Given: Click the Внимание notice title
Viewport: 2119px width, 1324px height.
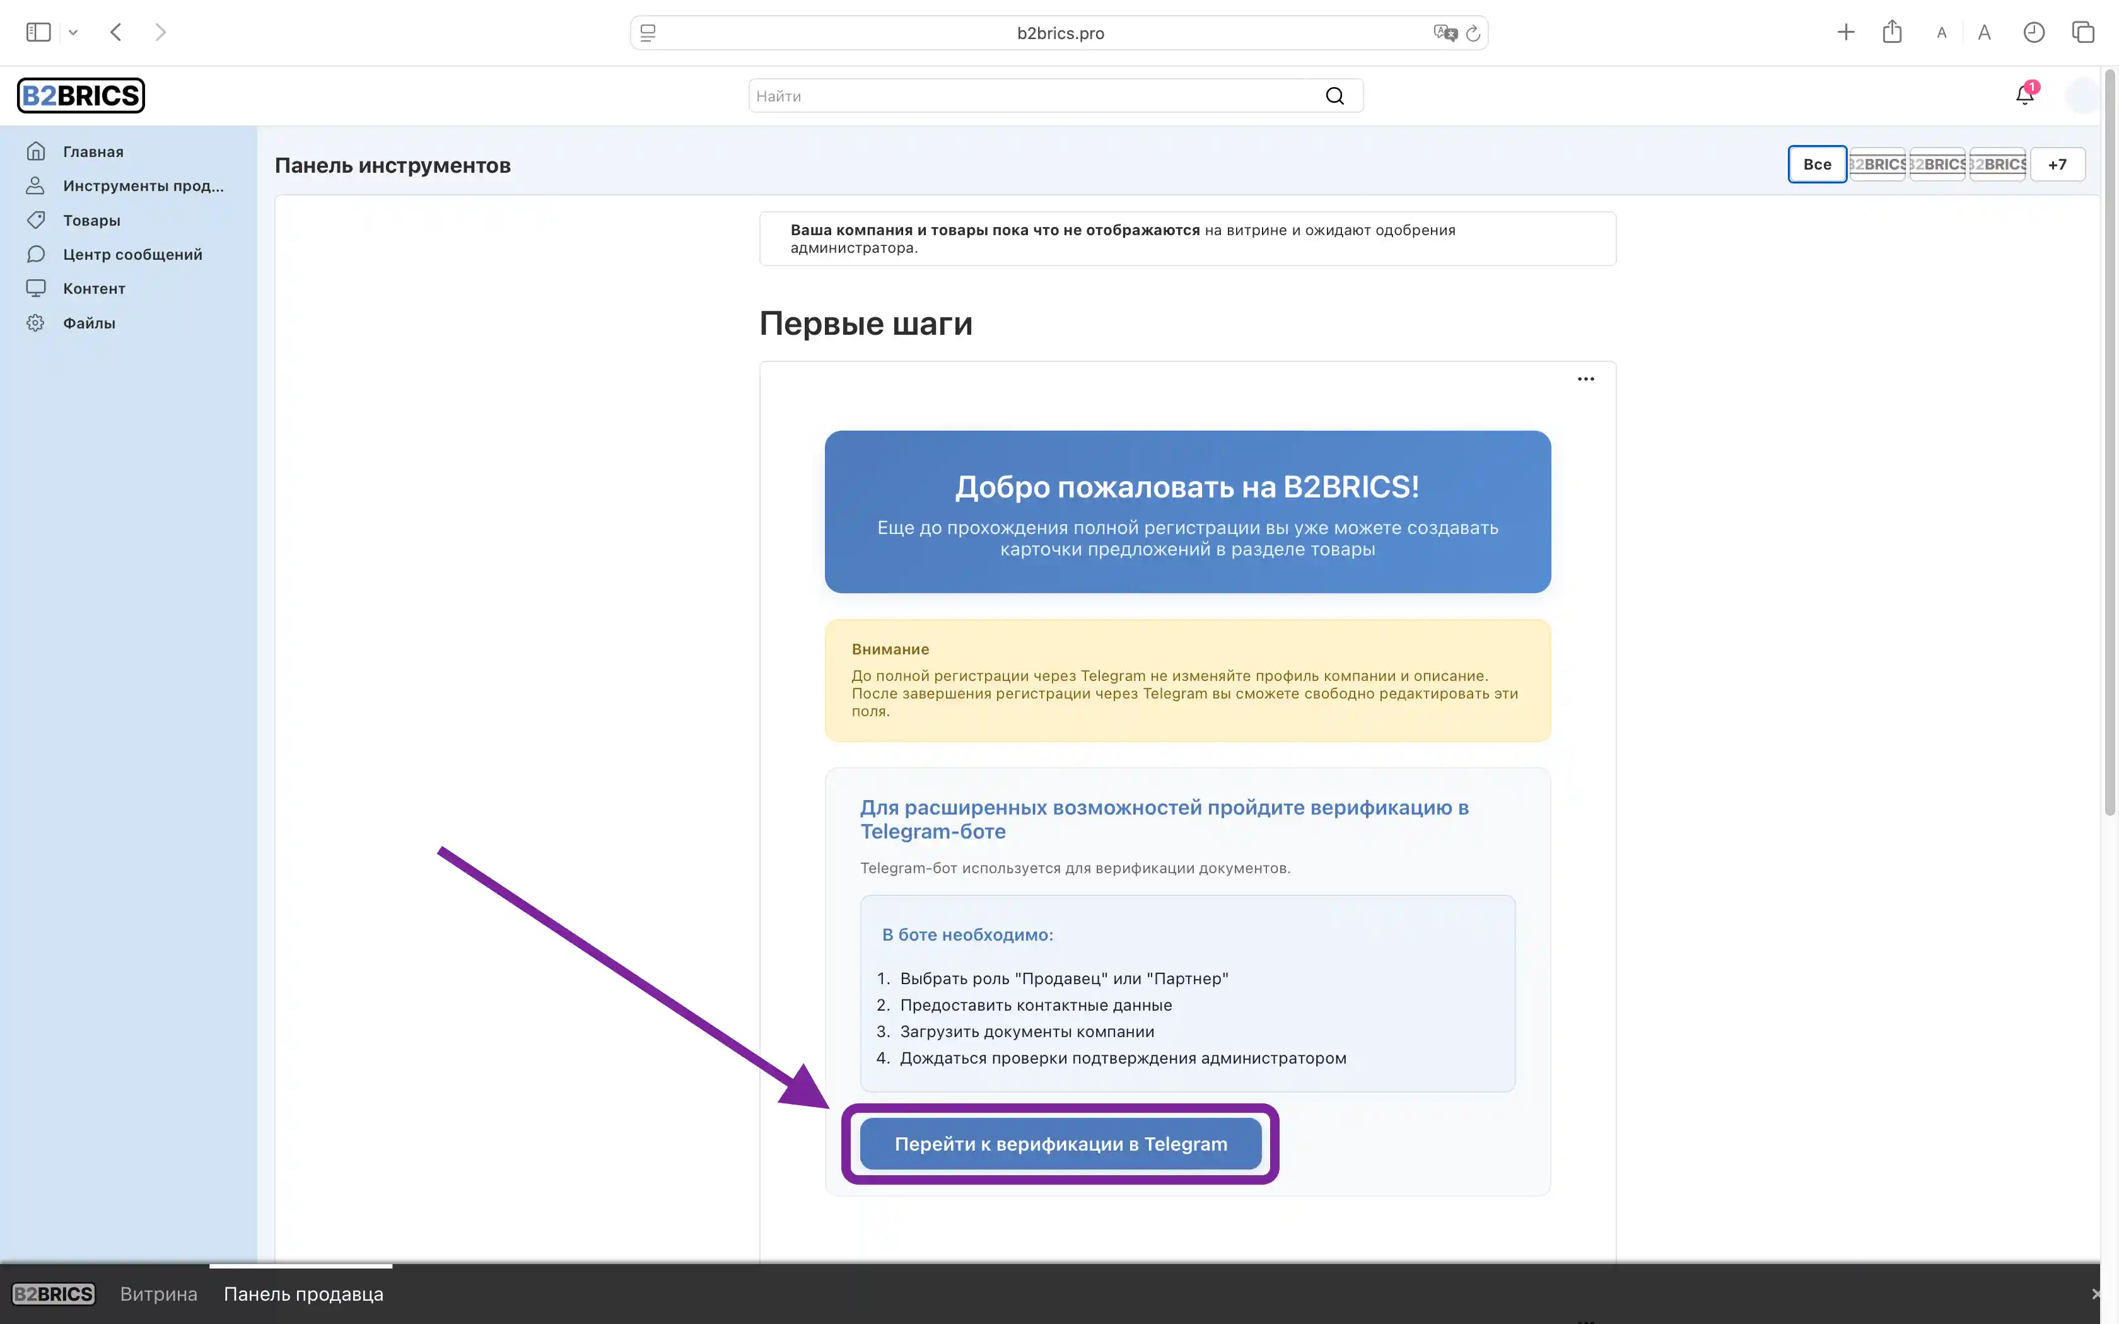Looking at the screenshot, I should 890,649.
